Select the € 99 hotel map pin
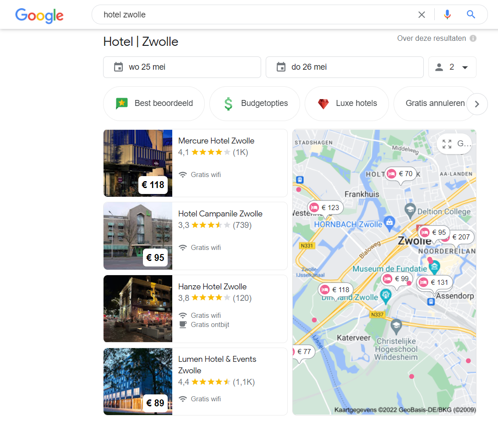Viewport: 498px width, 421px height. pos(396,279)
